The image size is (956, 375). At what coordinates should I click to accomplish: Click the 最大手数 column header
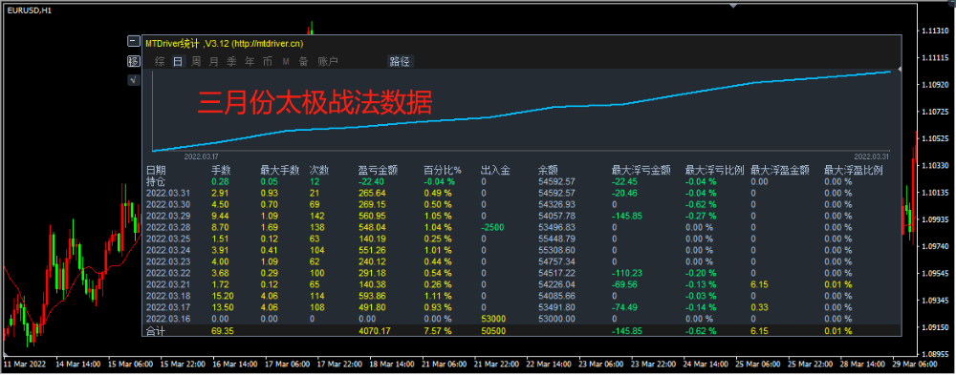[x=280, y=171]
